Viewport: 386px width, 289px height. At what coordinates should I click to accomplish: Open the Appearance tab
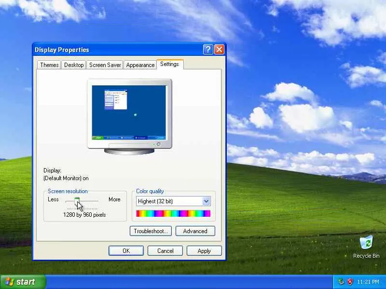point(140,65)
